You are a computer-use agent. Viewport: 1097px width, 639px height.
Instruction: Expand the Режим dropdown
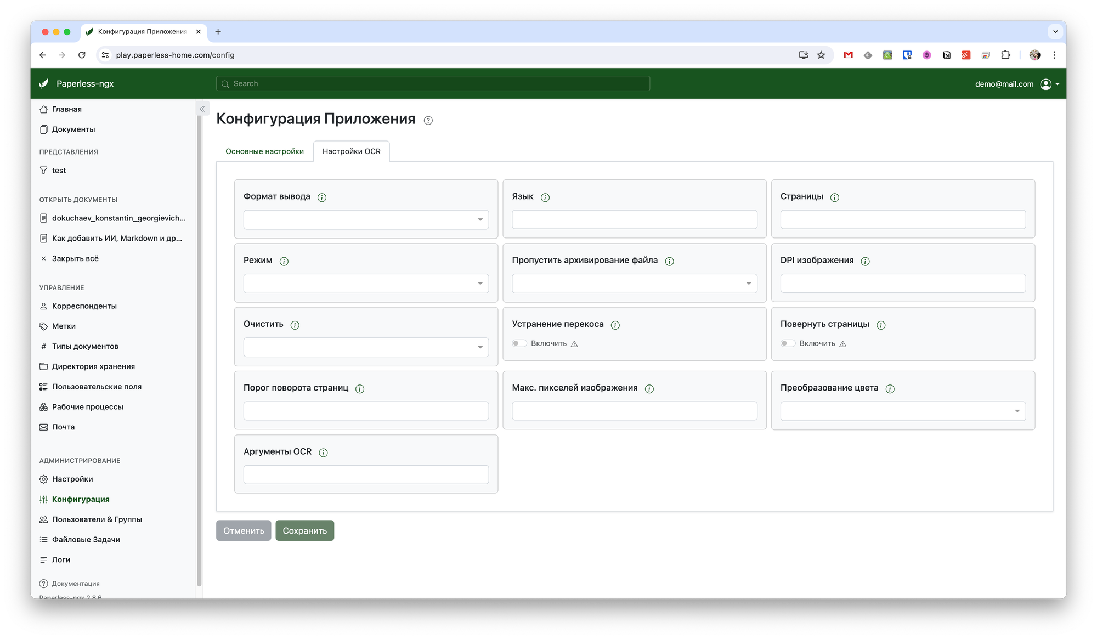tap(366, 284)
